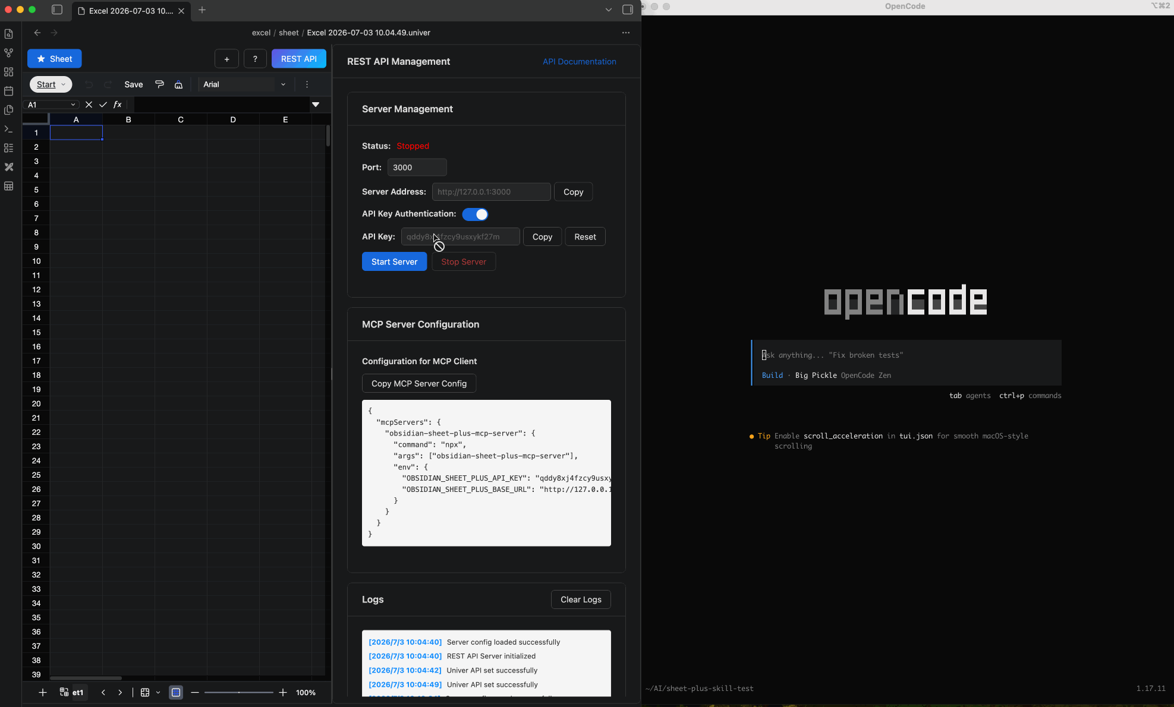Click the plus button beside help
Screen dimensions: 1174x707
click(226, 59)
